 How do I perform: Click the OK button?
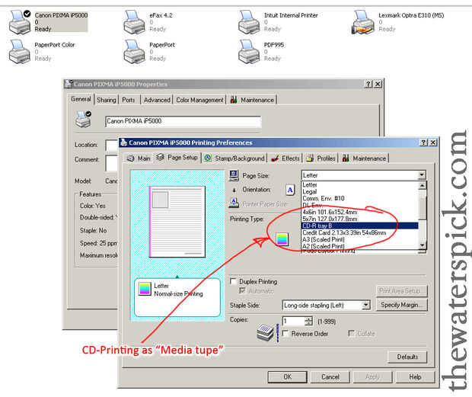(x=288, y=377)
